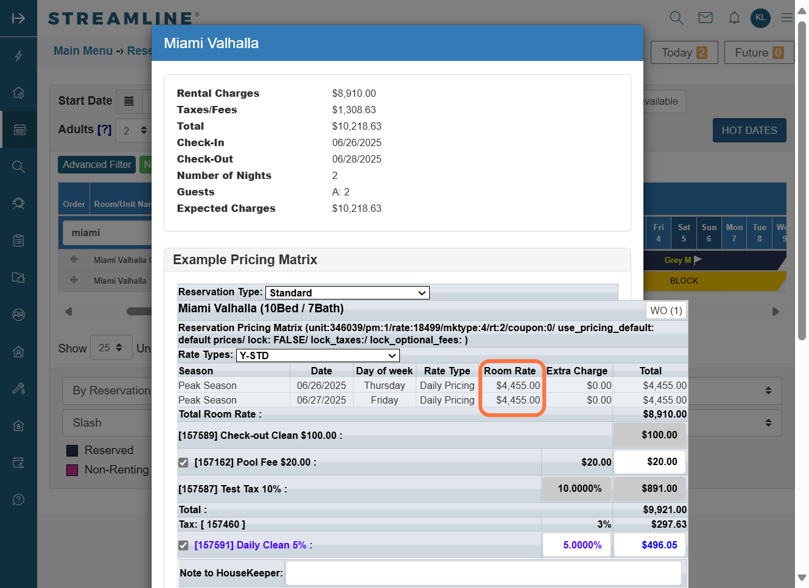
Task: Open the KL user avatar menu
Action: [760, 18]
